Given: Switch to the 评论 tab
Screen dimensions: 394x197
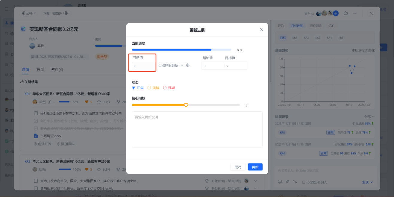Looking at the screenshot, I should pyautogui.click(x=281, y=26).
